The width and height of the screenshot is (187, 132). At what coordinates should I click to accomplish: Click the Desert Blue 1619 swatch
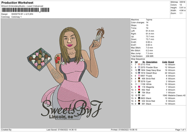pos(139,73)
